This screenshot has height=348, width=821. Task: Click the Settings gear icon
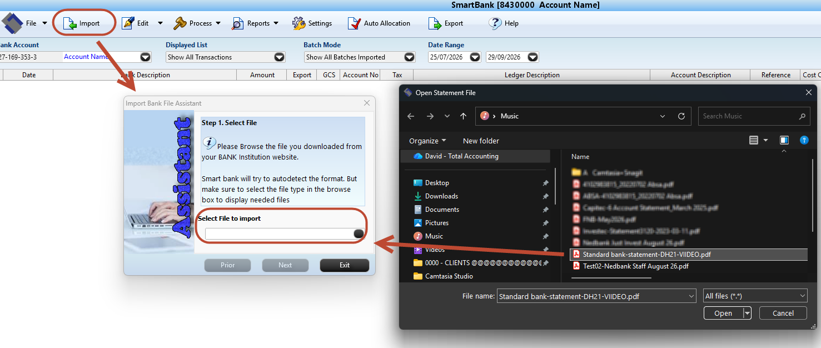coord(299,23)
